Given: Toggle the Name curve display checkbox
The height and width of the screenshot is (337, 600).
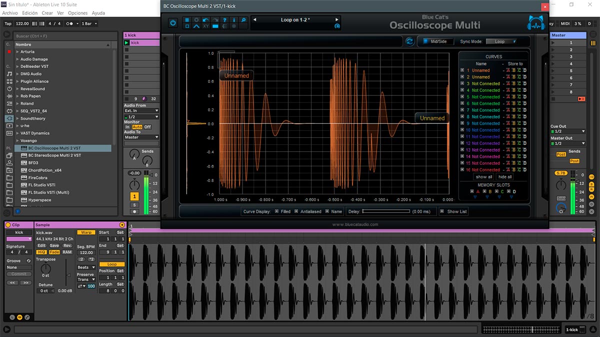Looking at the screenshot, I should pos(326,212).
